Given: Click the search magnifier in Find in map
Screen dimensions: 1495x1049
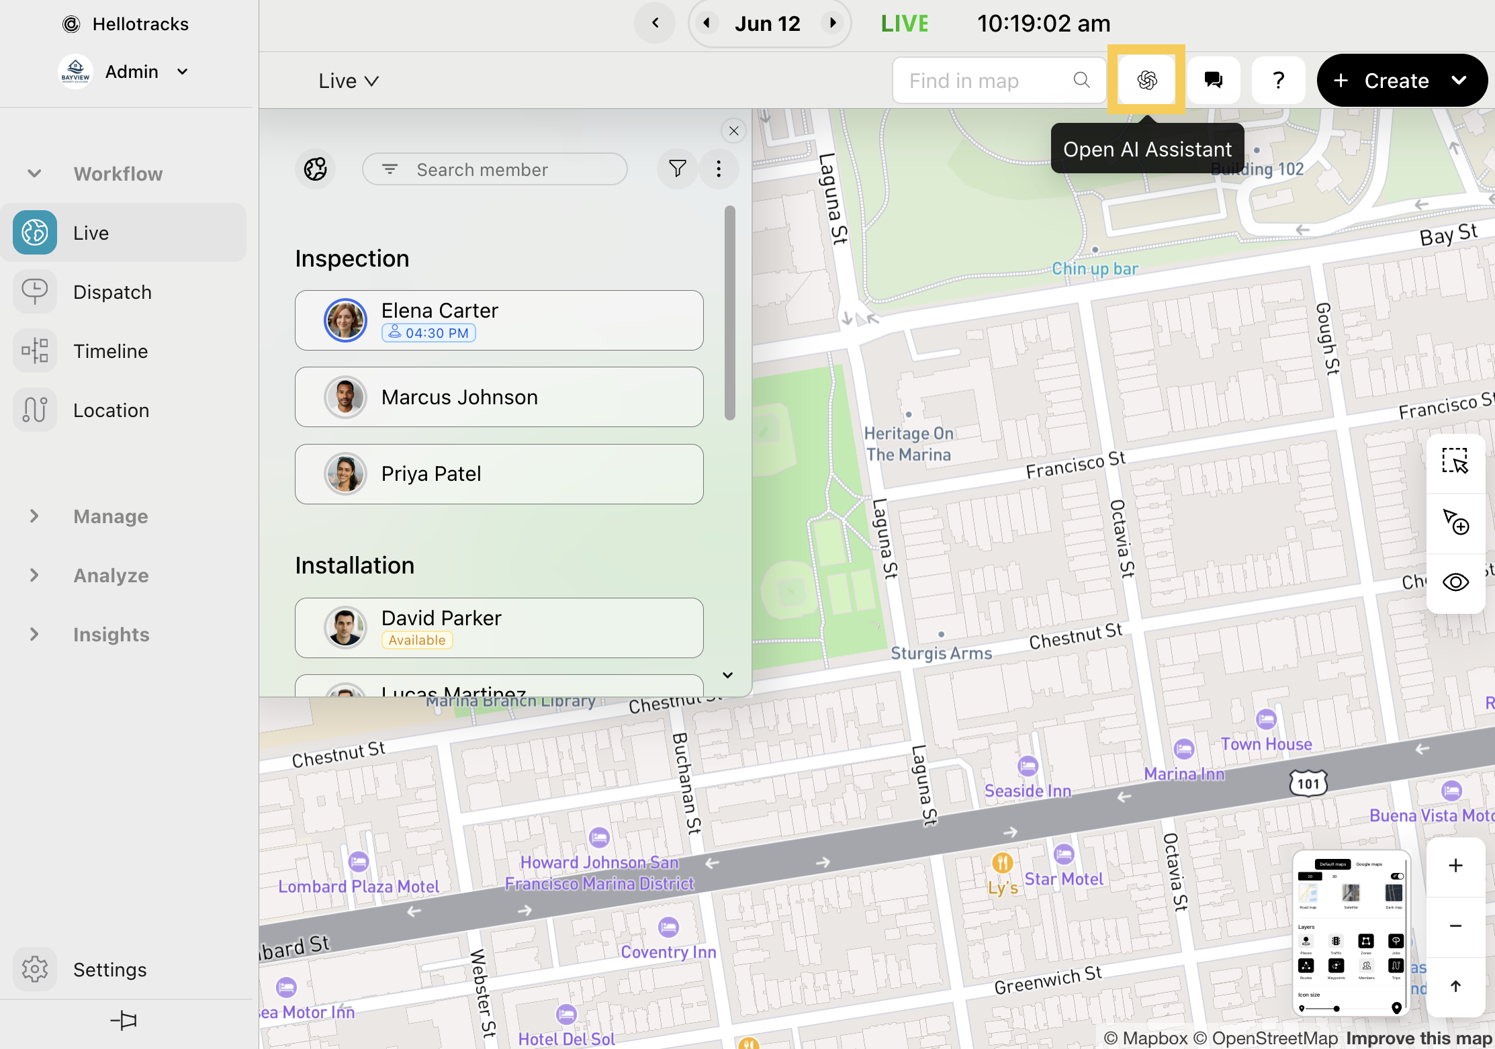Looking at the screenshot, I should click(x=1081, y=80).
